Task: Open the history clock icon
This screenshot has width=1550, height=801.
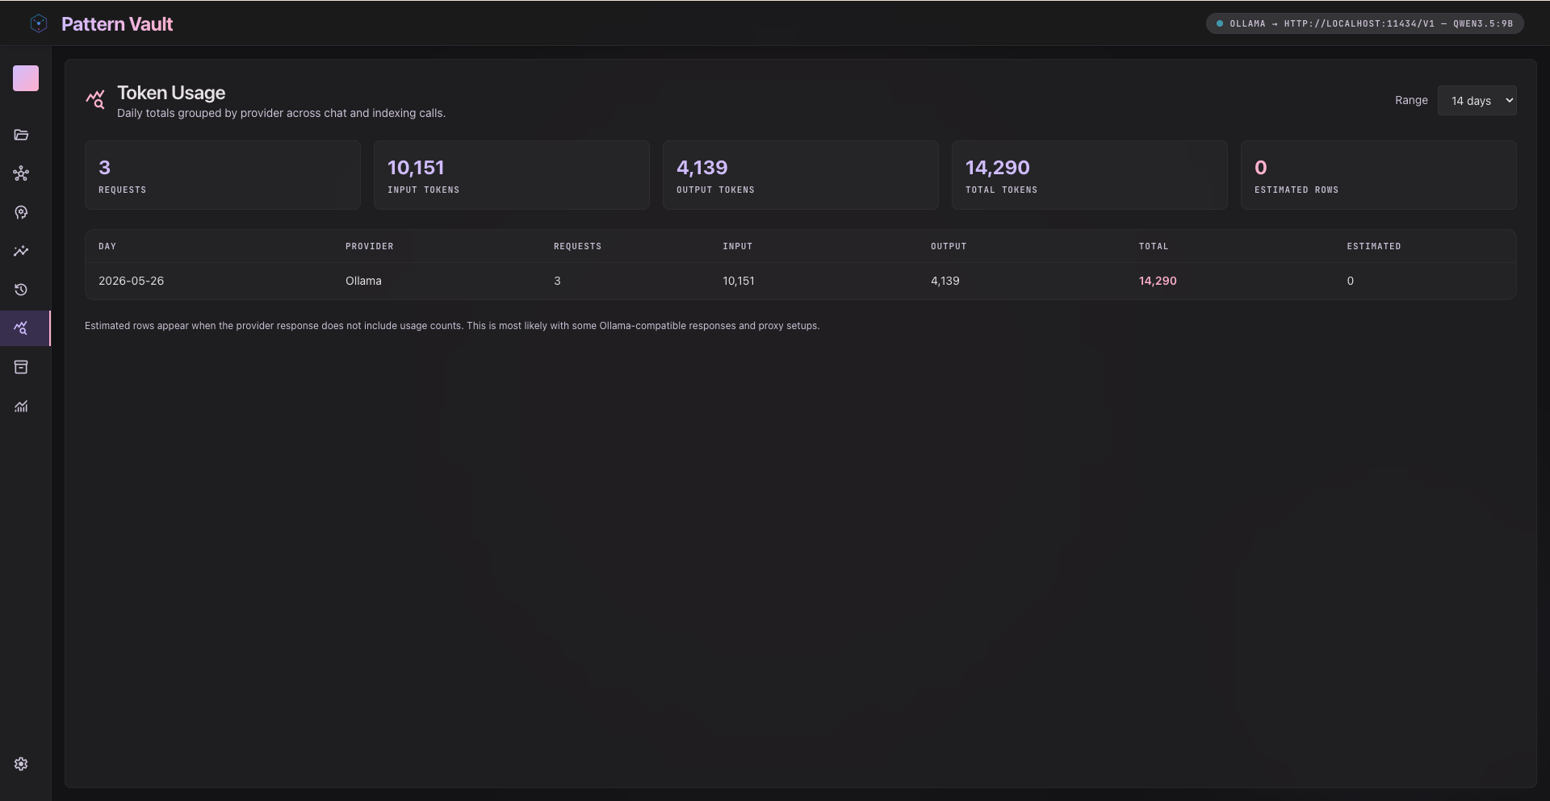Action: point(21,290)
